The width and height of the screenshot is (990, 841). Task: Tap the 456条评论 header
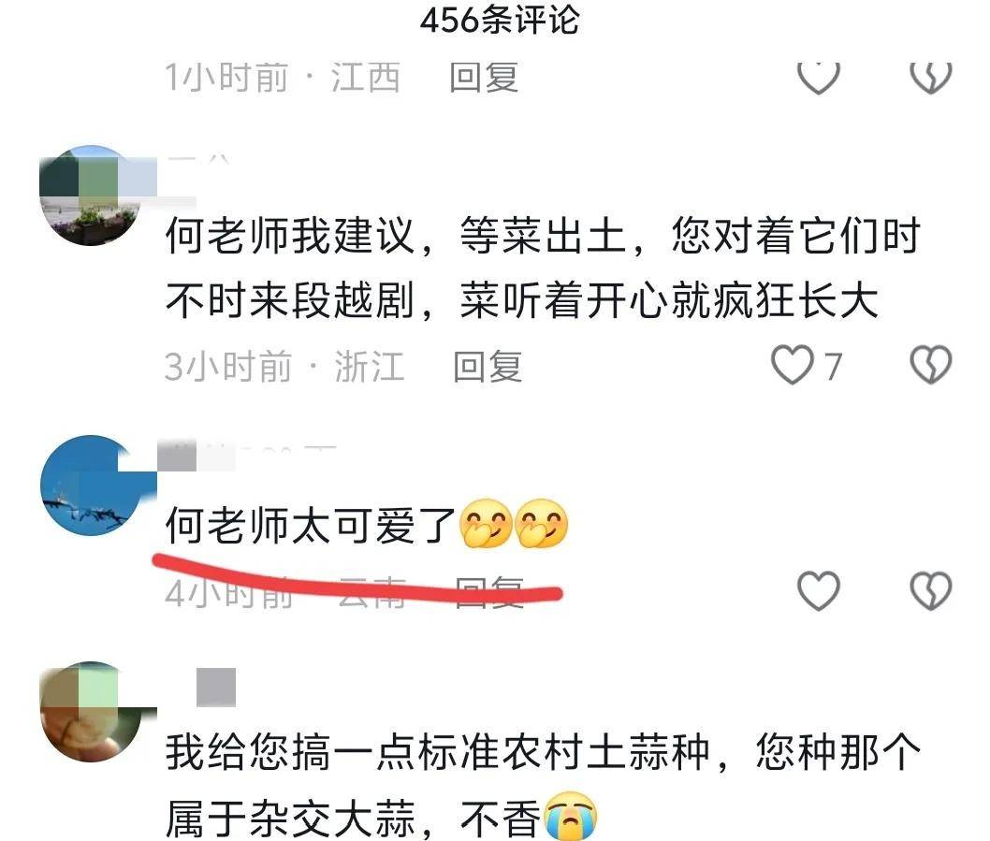coord(499,21)
